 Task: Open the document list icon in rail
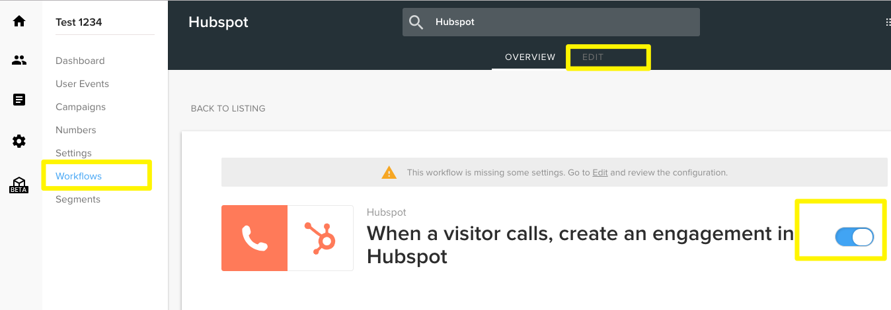click(x=19, y=100)
